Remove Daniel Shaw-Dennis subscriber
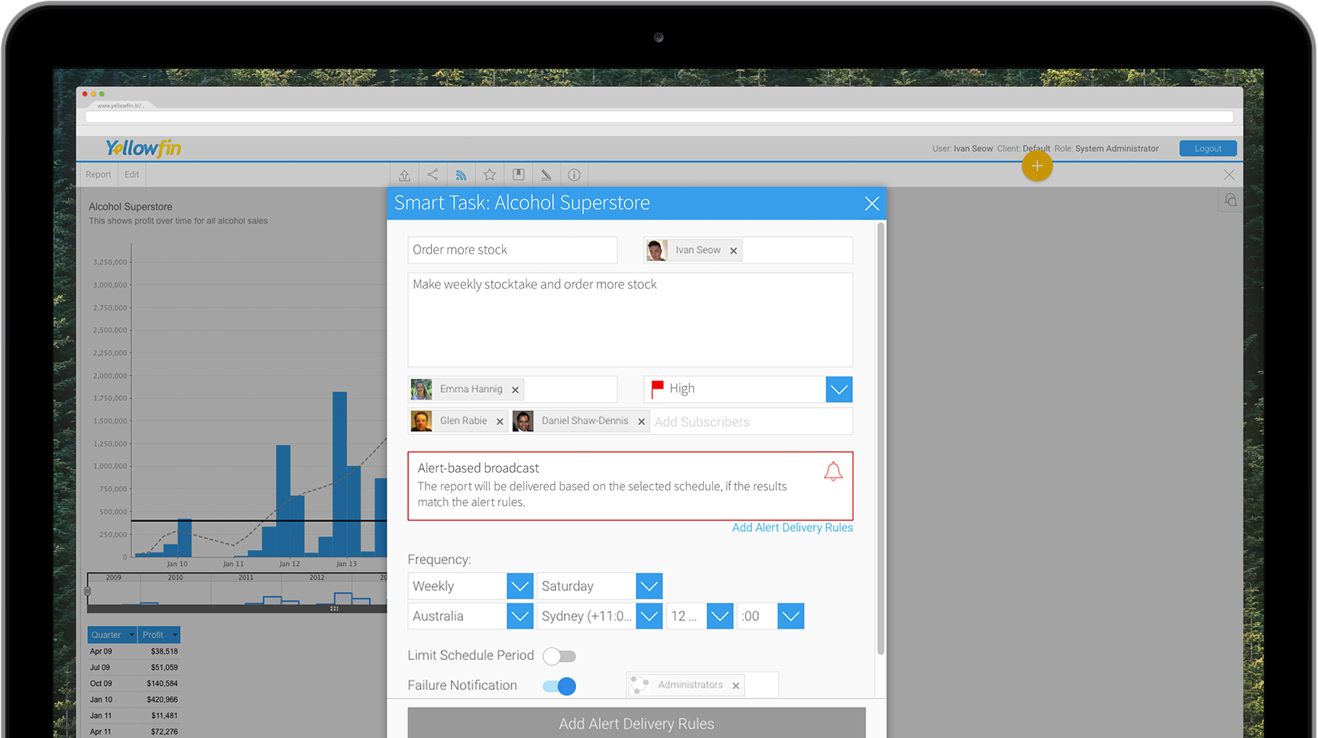 (642, 422)
